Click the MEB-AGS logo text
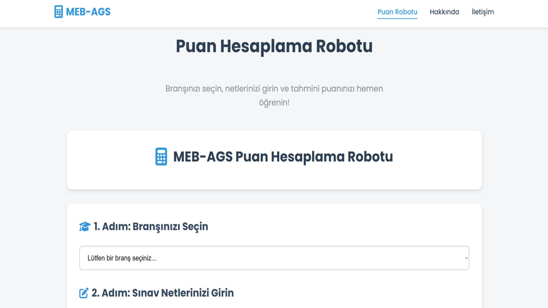This screenshot has width=548, height=308. coord(88,12)
